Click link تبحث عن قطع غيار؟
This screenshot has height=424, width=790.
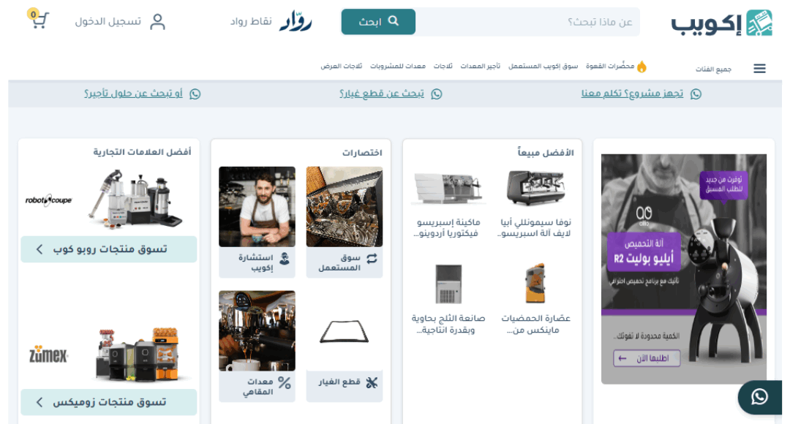[381, 94]
